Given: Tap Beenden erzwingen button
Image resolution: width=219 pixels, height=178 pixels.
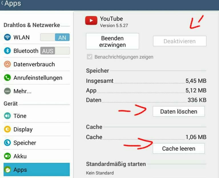Looking at the screenshot, I should 112,41.
